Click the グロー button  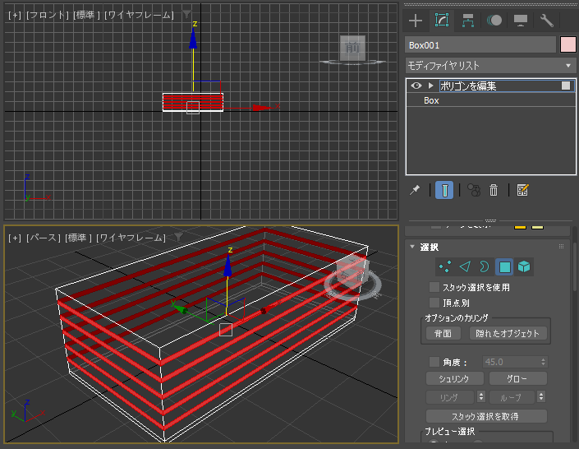pos(517,379)
